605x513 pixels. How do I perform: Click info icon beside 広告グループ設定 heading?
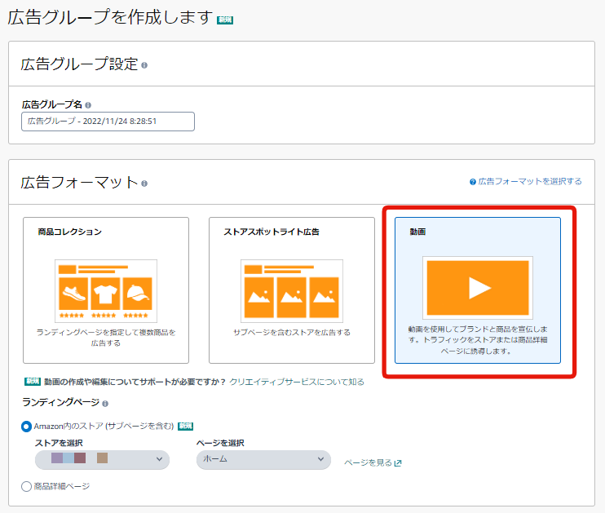(x=144, y=65)
